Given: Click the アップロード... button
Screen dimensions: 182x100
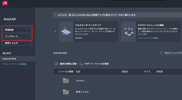Looking at the screenshot, I should point(14,36).
